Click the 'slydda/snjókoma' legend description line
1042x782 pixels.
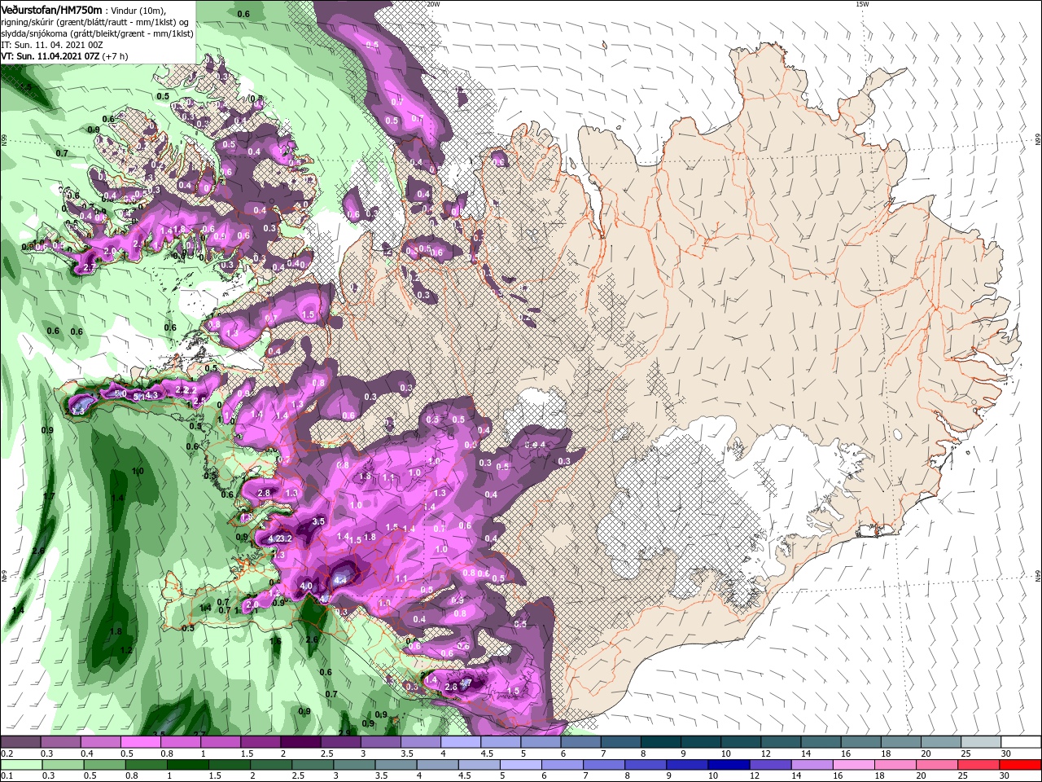click(96, 33)
